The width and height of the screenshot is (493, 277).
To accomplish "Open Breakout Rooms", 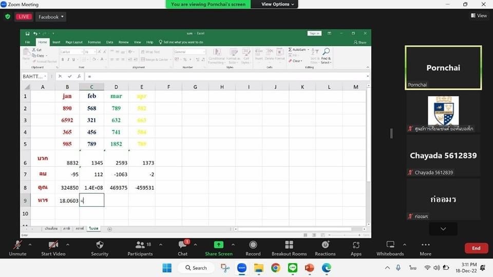I will point(289,245).
